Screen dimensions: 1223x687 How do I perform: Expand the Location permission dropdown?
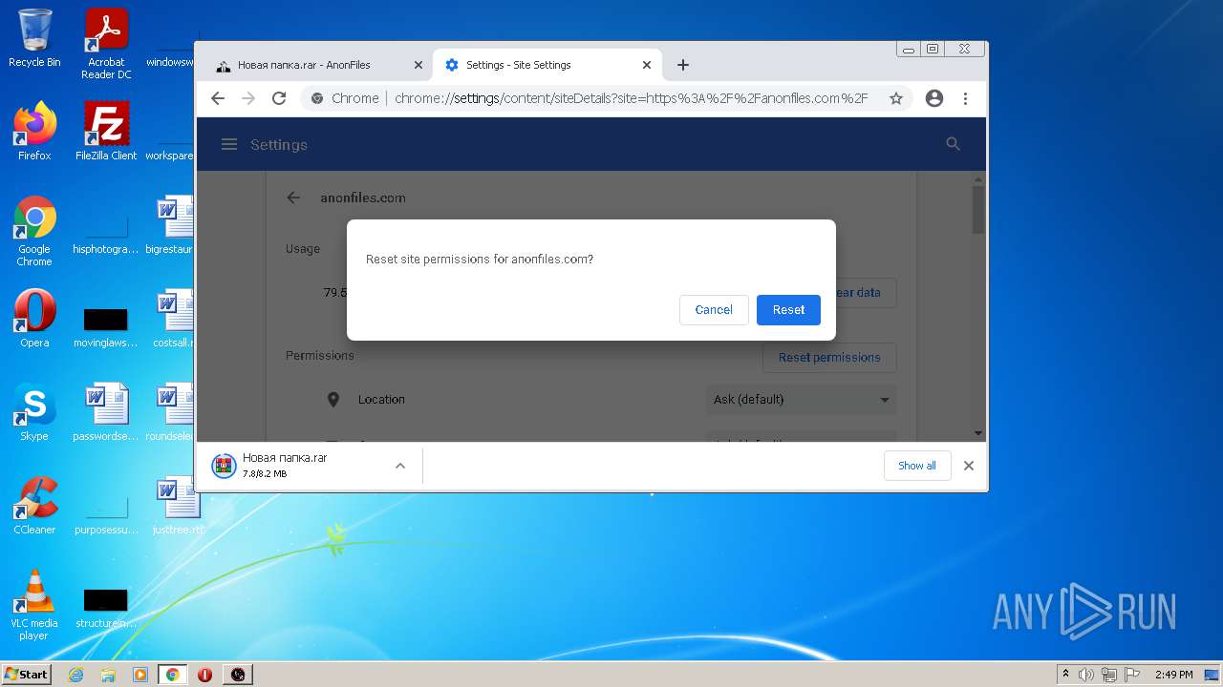(x=801, y=400)
